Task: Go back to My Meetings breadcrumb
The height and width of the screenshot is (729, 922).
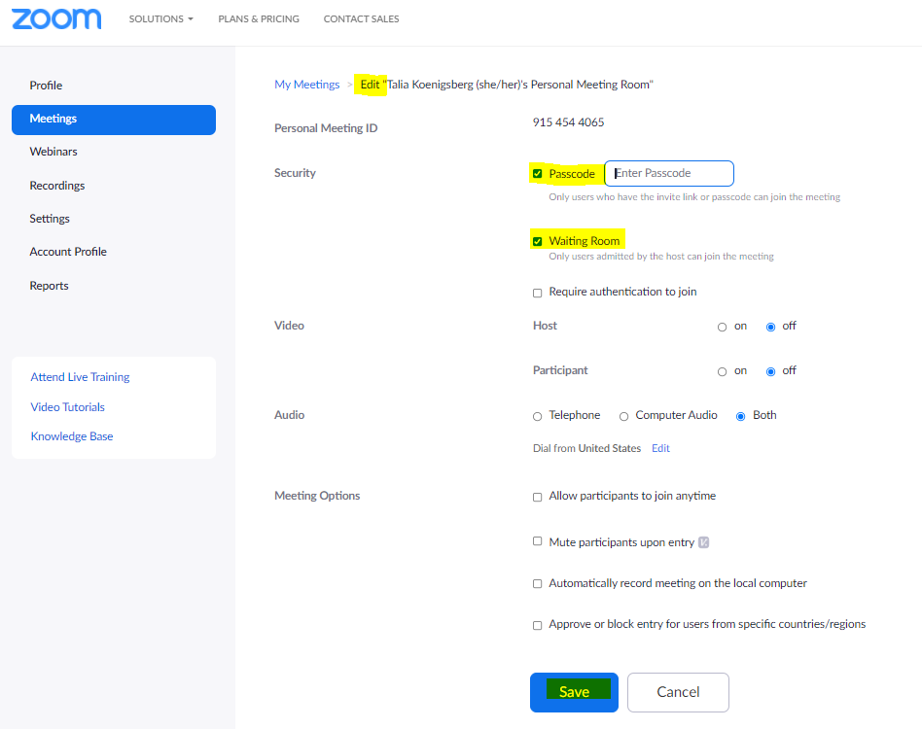Action: 307,85
